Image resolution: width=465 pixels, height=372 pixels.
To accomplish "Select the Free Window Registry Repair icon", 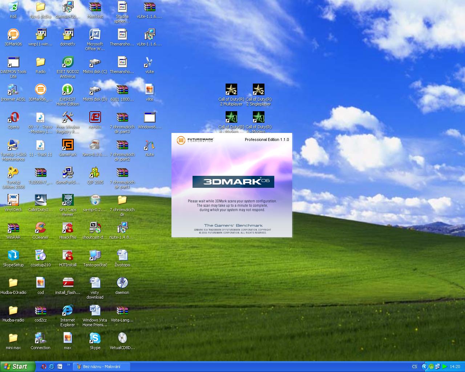I will coord(68,117).
